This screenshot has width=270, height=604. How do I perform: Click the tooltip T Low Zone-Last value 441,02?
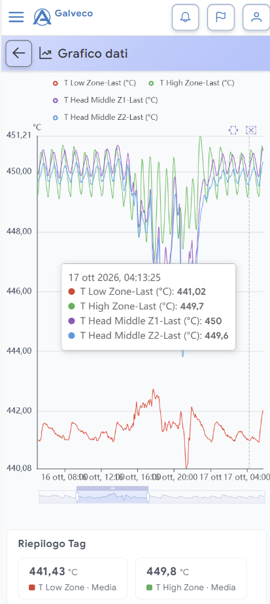coord(191,292)
